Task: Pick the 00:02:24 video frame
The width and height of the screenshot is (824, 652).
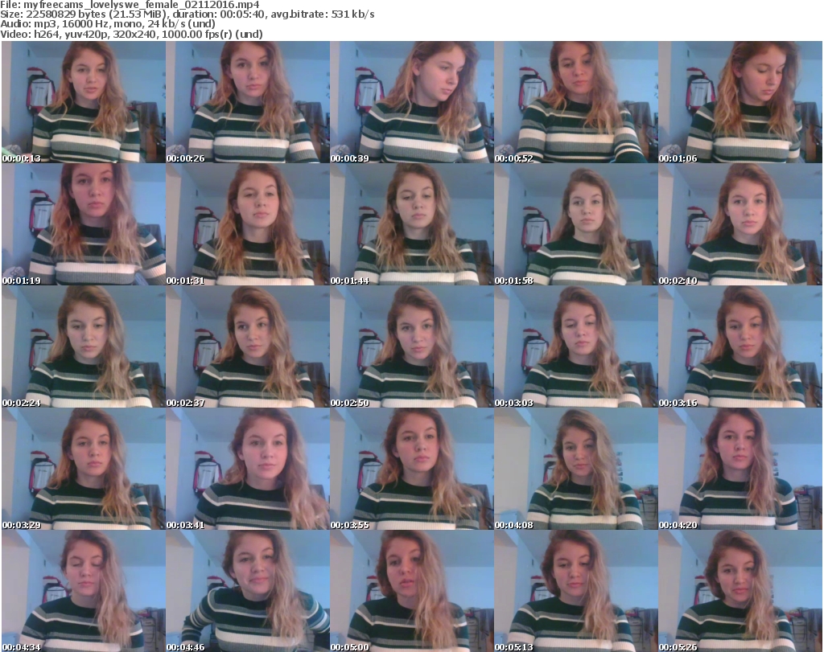Action: (84, 347)
